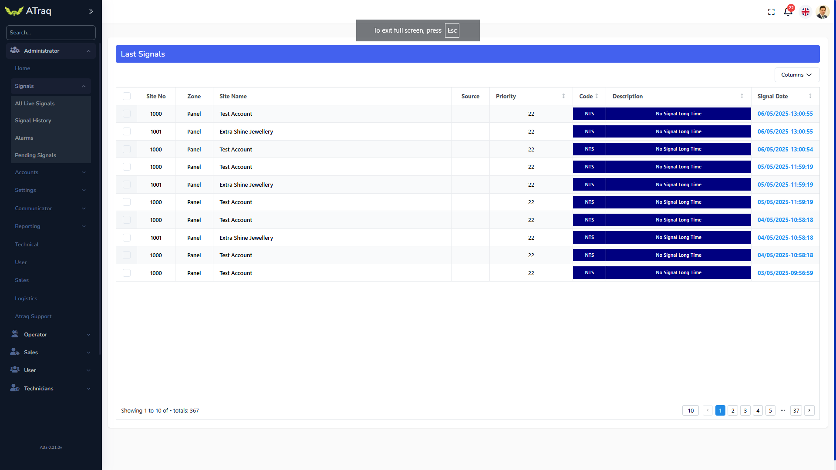Image resolution: width=836 pixels, height=470 pixels.
Task: Click the next page arrow
Action: pyautogui.click(x=809, y=410)
